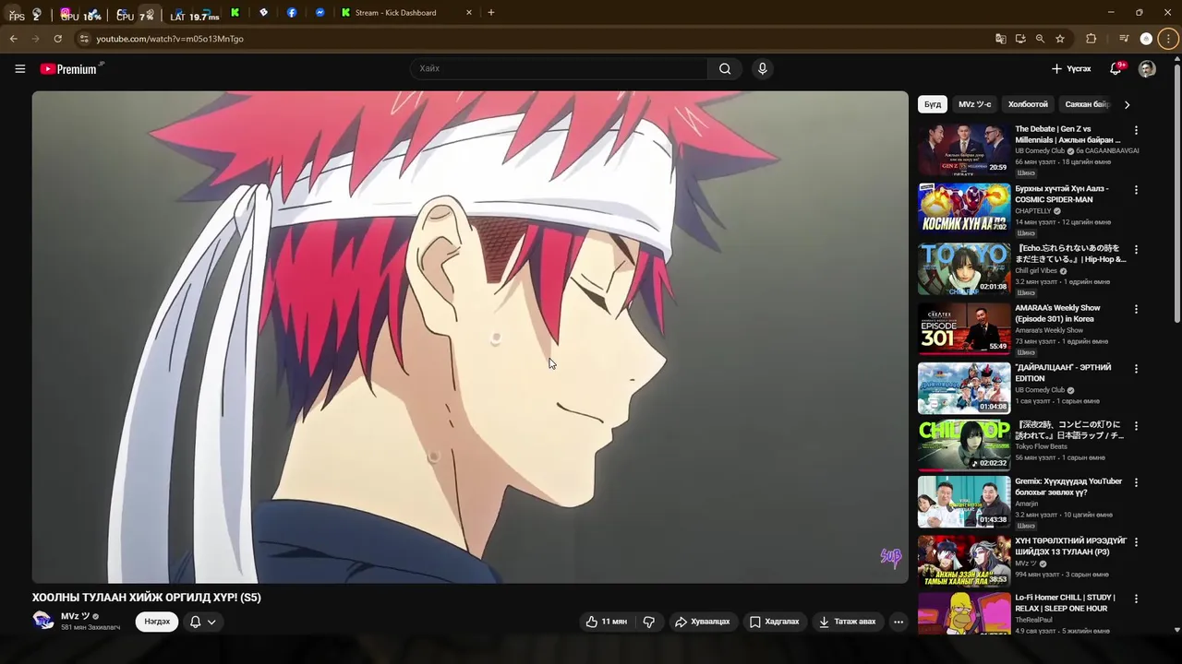
Task: Click the anime video player area
Action: click(x=470, y=337)
